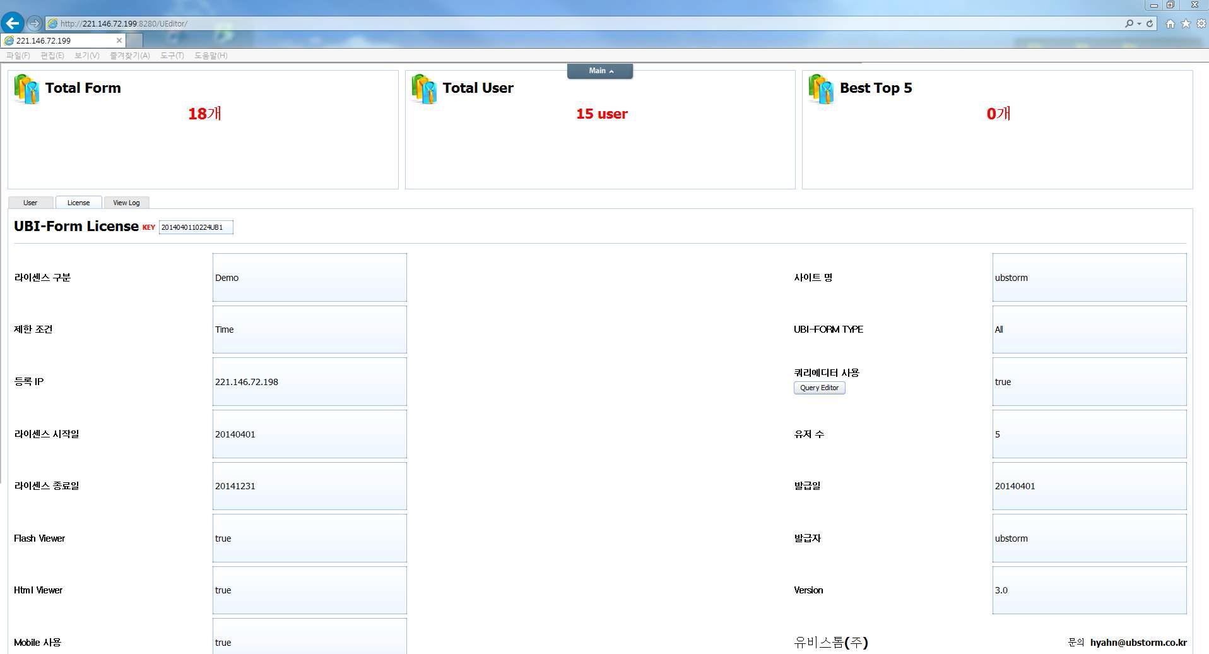The image size is (1209, 654).
Task: Switch to the User tab
Action: [x=30, y=203]
